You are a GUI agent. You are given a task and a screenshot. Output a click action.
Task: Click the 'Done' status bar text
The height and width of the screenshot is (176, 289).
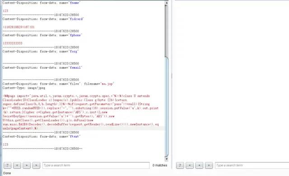tap(7, 173)
